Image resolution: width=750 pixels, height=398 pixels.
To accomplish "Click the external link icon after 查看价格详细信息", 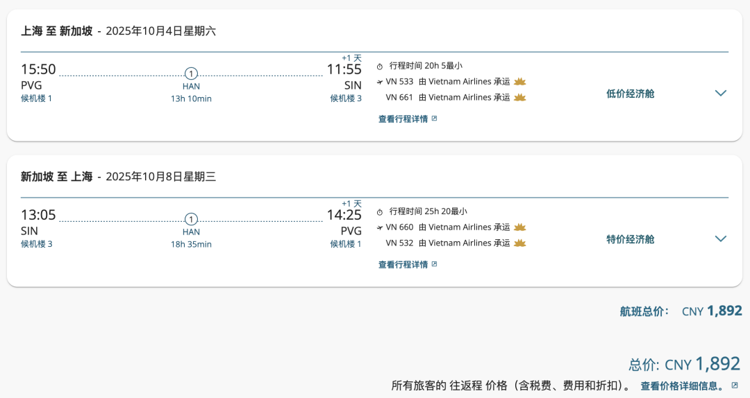I will pyautogui.click(x=735, y=385).
